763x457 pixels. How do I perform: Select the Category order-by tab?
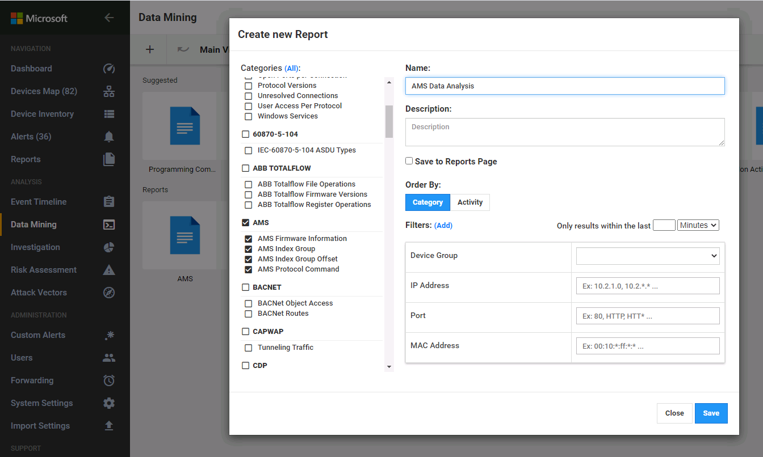tap(427, 202)
